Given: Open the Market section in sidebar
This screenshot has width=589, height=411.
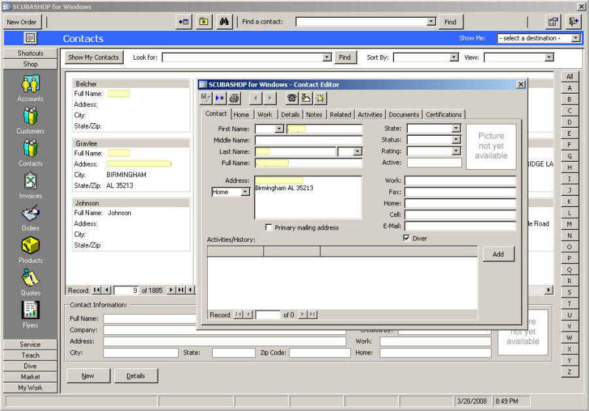Looking at the screenshot, I should [30, 377].
